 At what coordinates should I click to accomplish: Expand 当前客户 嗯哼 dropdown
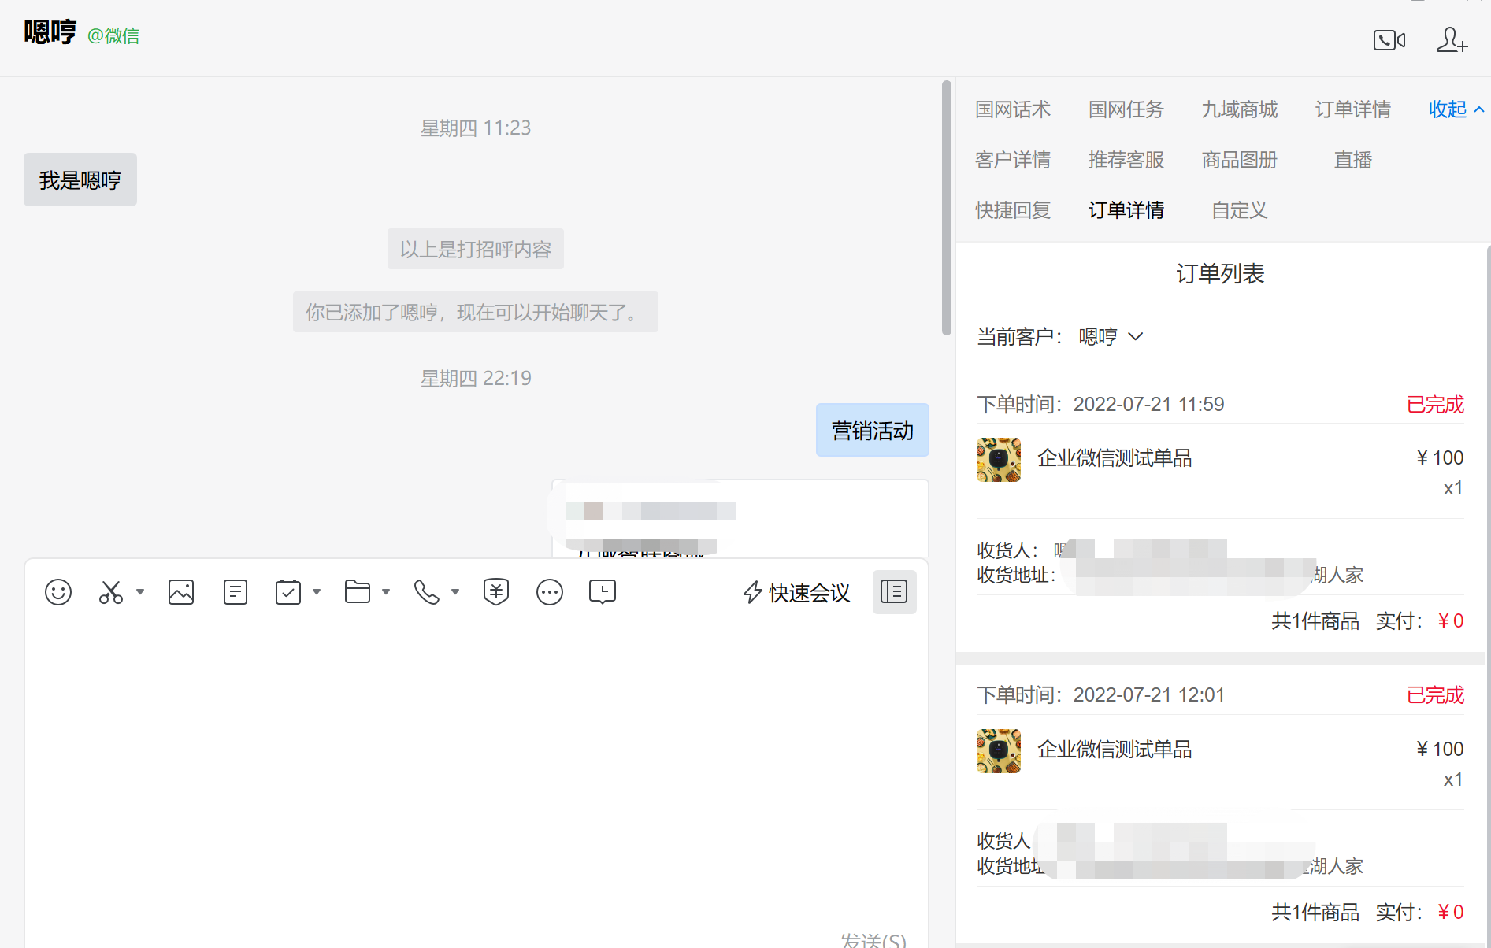pos(1111,337)
